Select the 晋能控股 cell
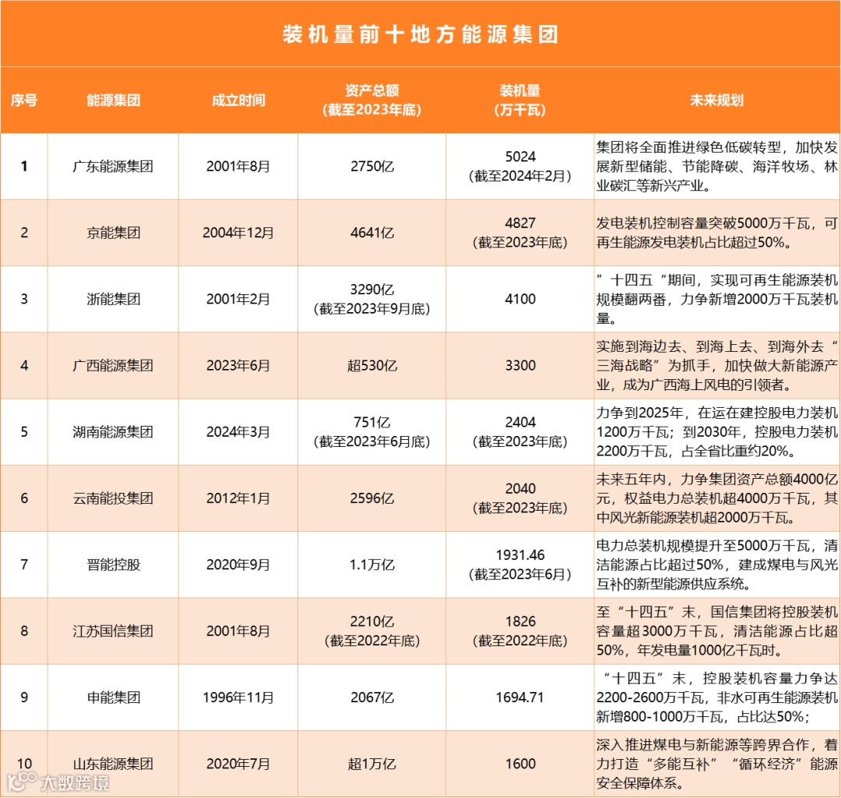The image size is (841, 798). 113,564
